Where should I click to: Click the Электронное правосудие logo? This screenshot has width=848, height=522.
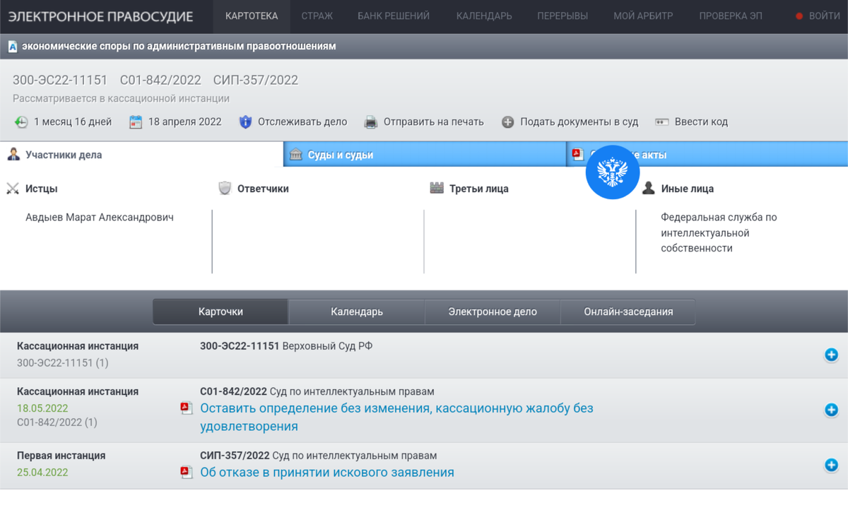(x=100, y=16)
